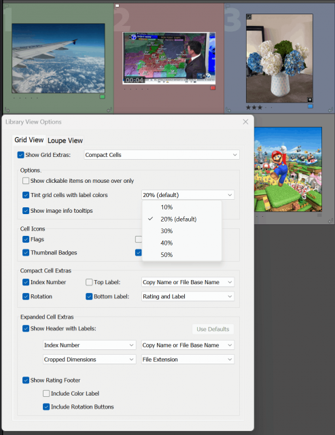The height and width of the screenshot is (435, 335).
Task: Open the Show Grid Extras Compact Cells dropdown
Action: point(162,155)
